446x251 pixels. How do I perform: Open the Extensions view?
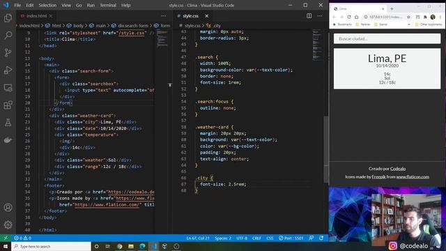pyautogui.click(x=8, y=105)
